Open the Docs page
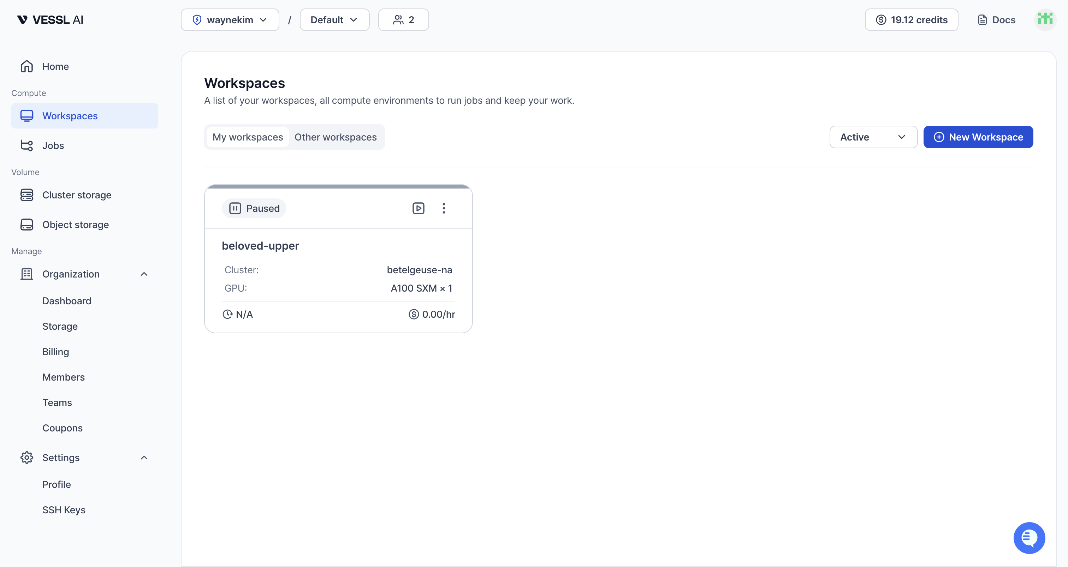 tap(996, 19)
